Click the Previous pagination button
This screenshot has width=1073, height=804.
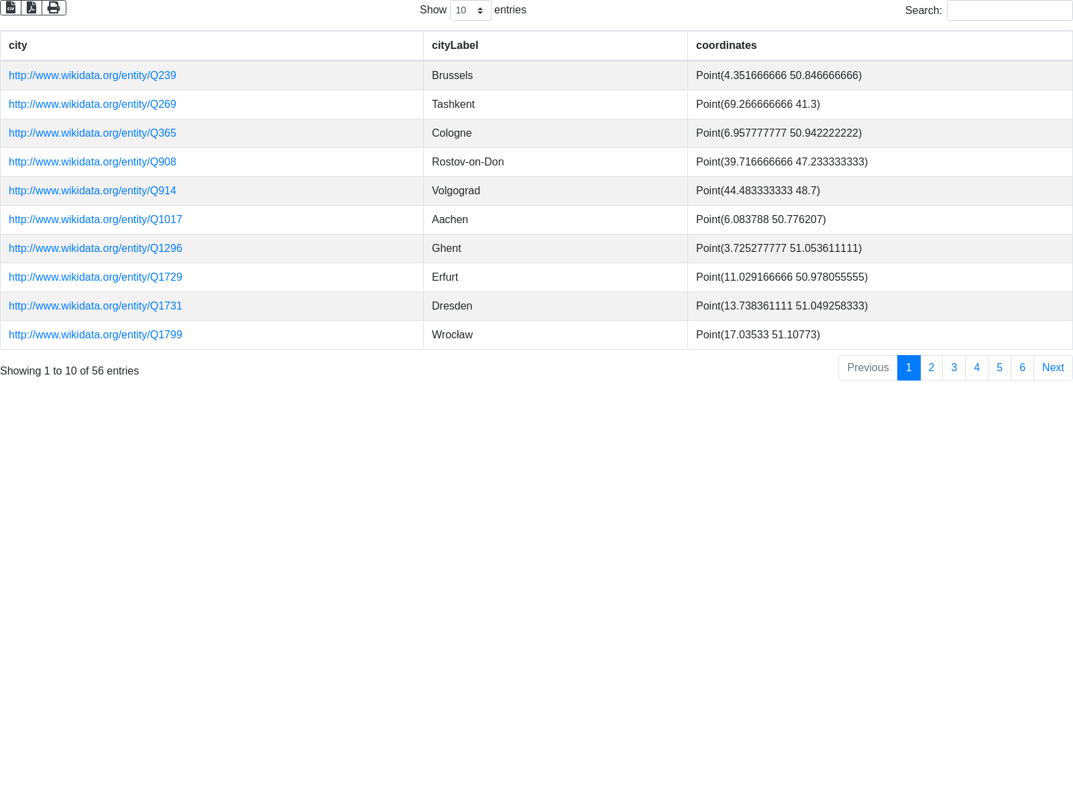tap(868, 368)
